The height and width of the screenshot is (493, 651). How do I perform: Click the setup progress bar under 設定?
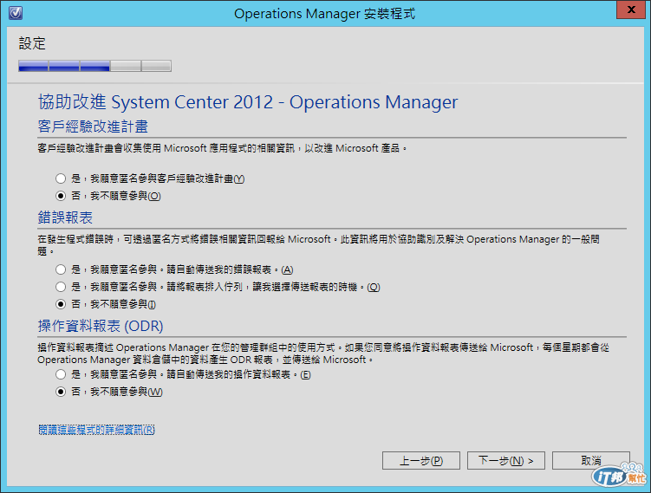point(94,66)
